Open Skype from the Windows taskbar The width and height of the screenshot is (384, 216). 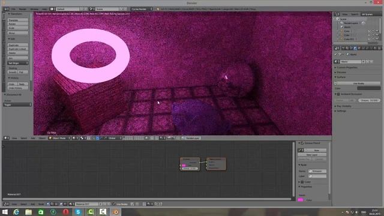[78, 212]
